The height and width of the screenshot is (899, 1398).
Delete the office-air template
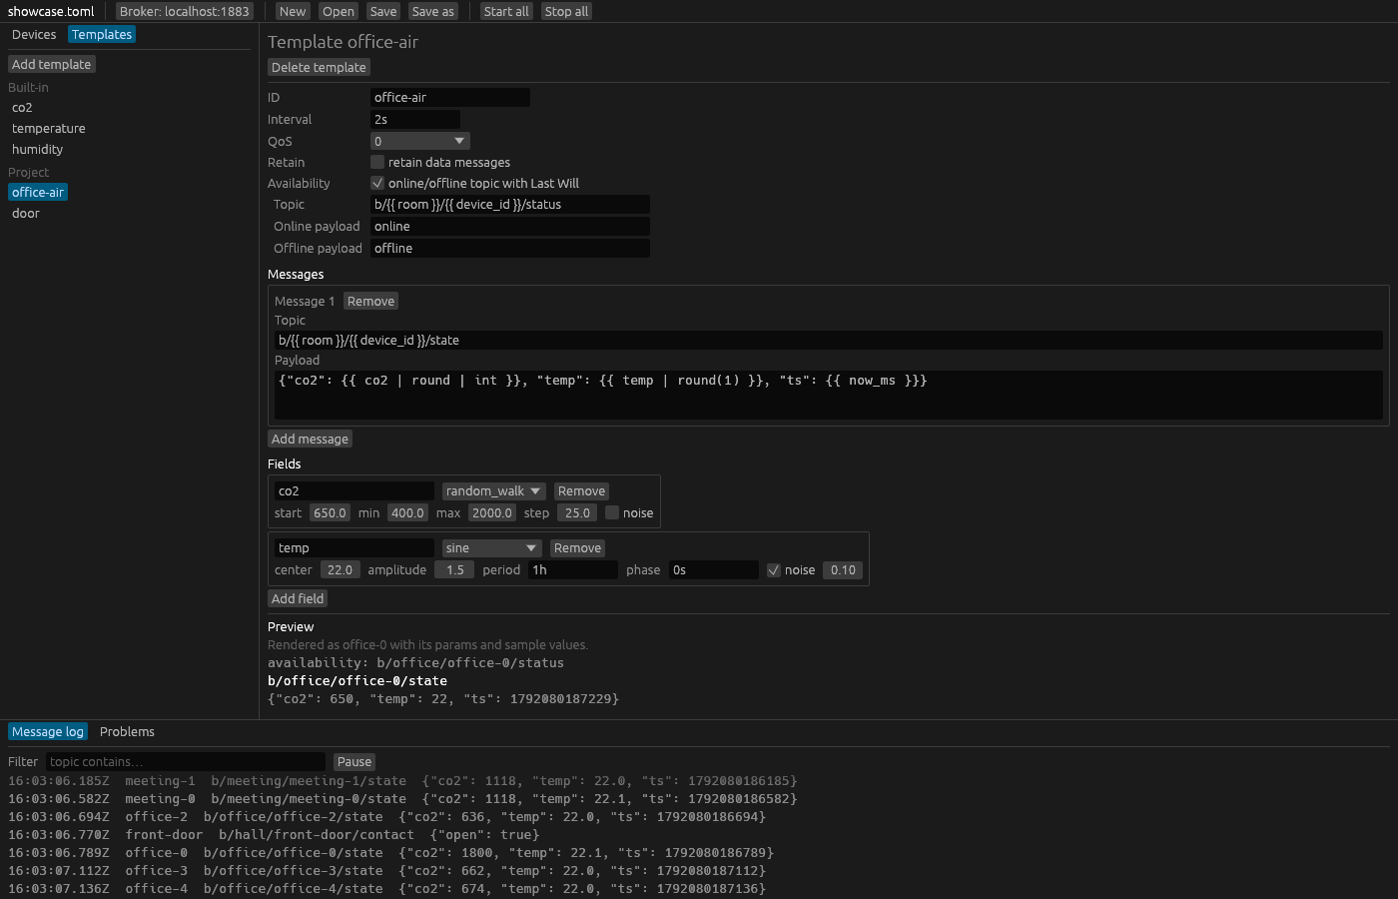click(x=319, y=67)
